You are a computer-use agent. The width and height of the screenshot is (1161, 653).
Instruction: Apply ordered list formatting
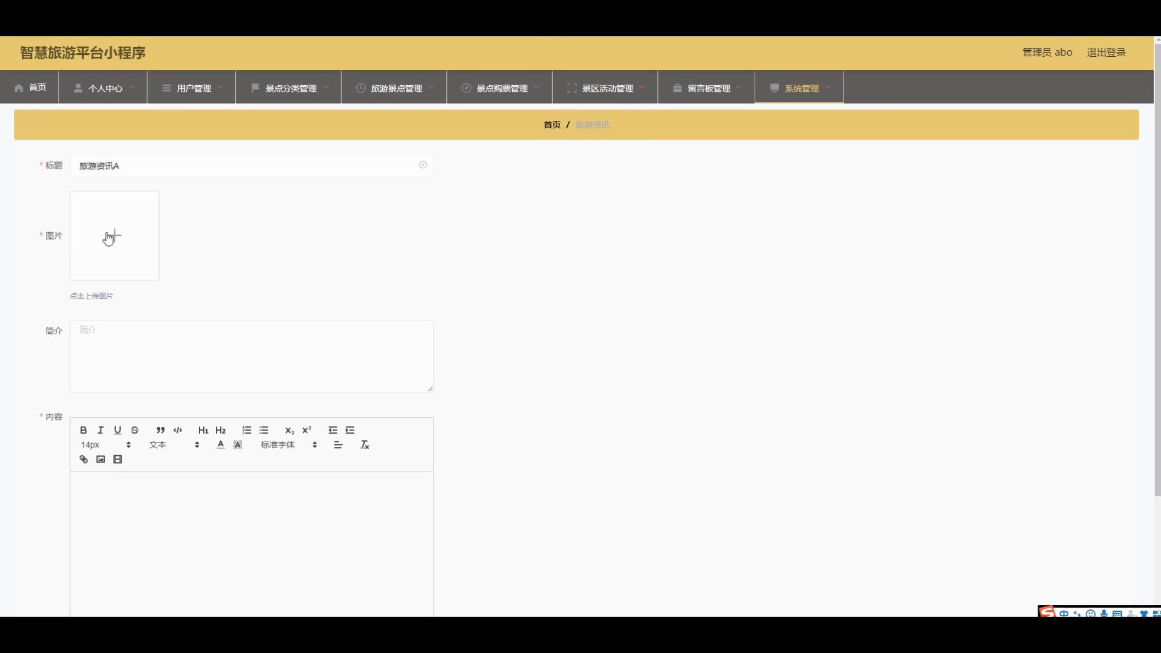point(247,430)
